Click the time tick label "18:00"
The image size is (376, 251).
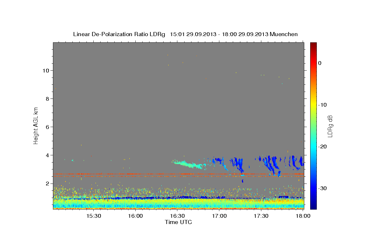pyautogui.click(x=303, y=216)
